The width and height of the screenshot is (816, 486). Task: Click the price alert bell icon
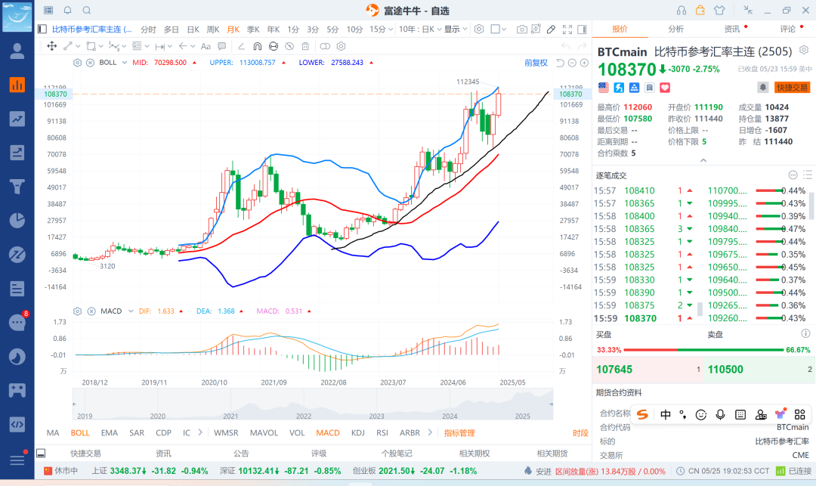763,88
